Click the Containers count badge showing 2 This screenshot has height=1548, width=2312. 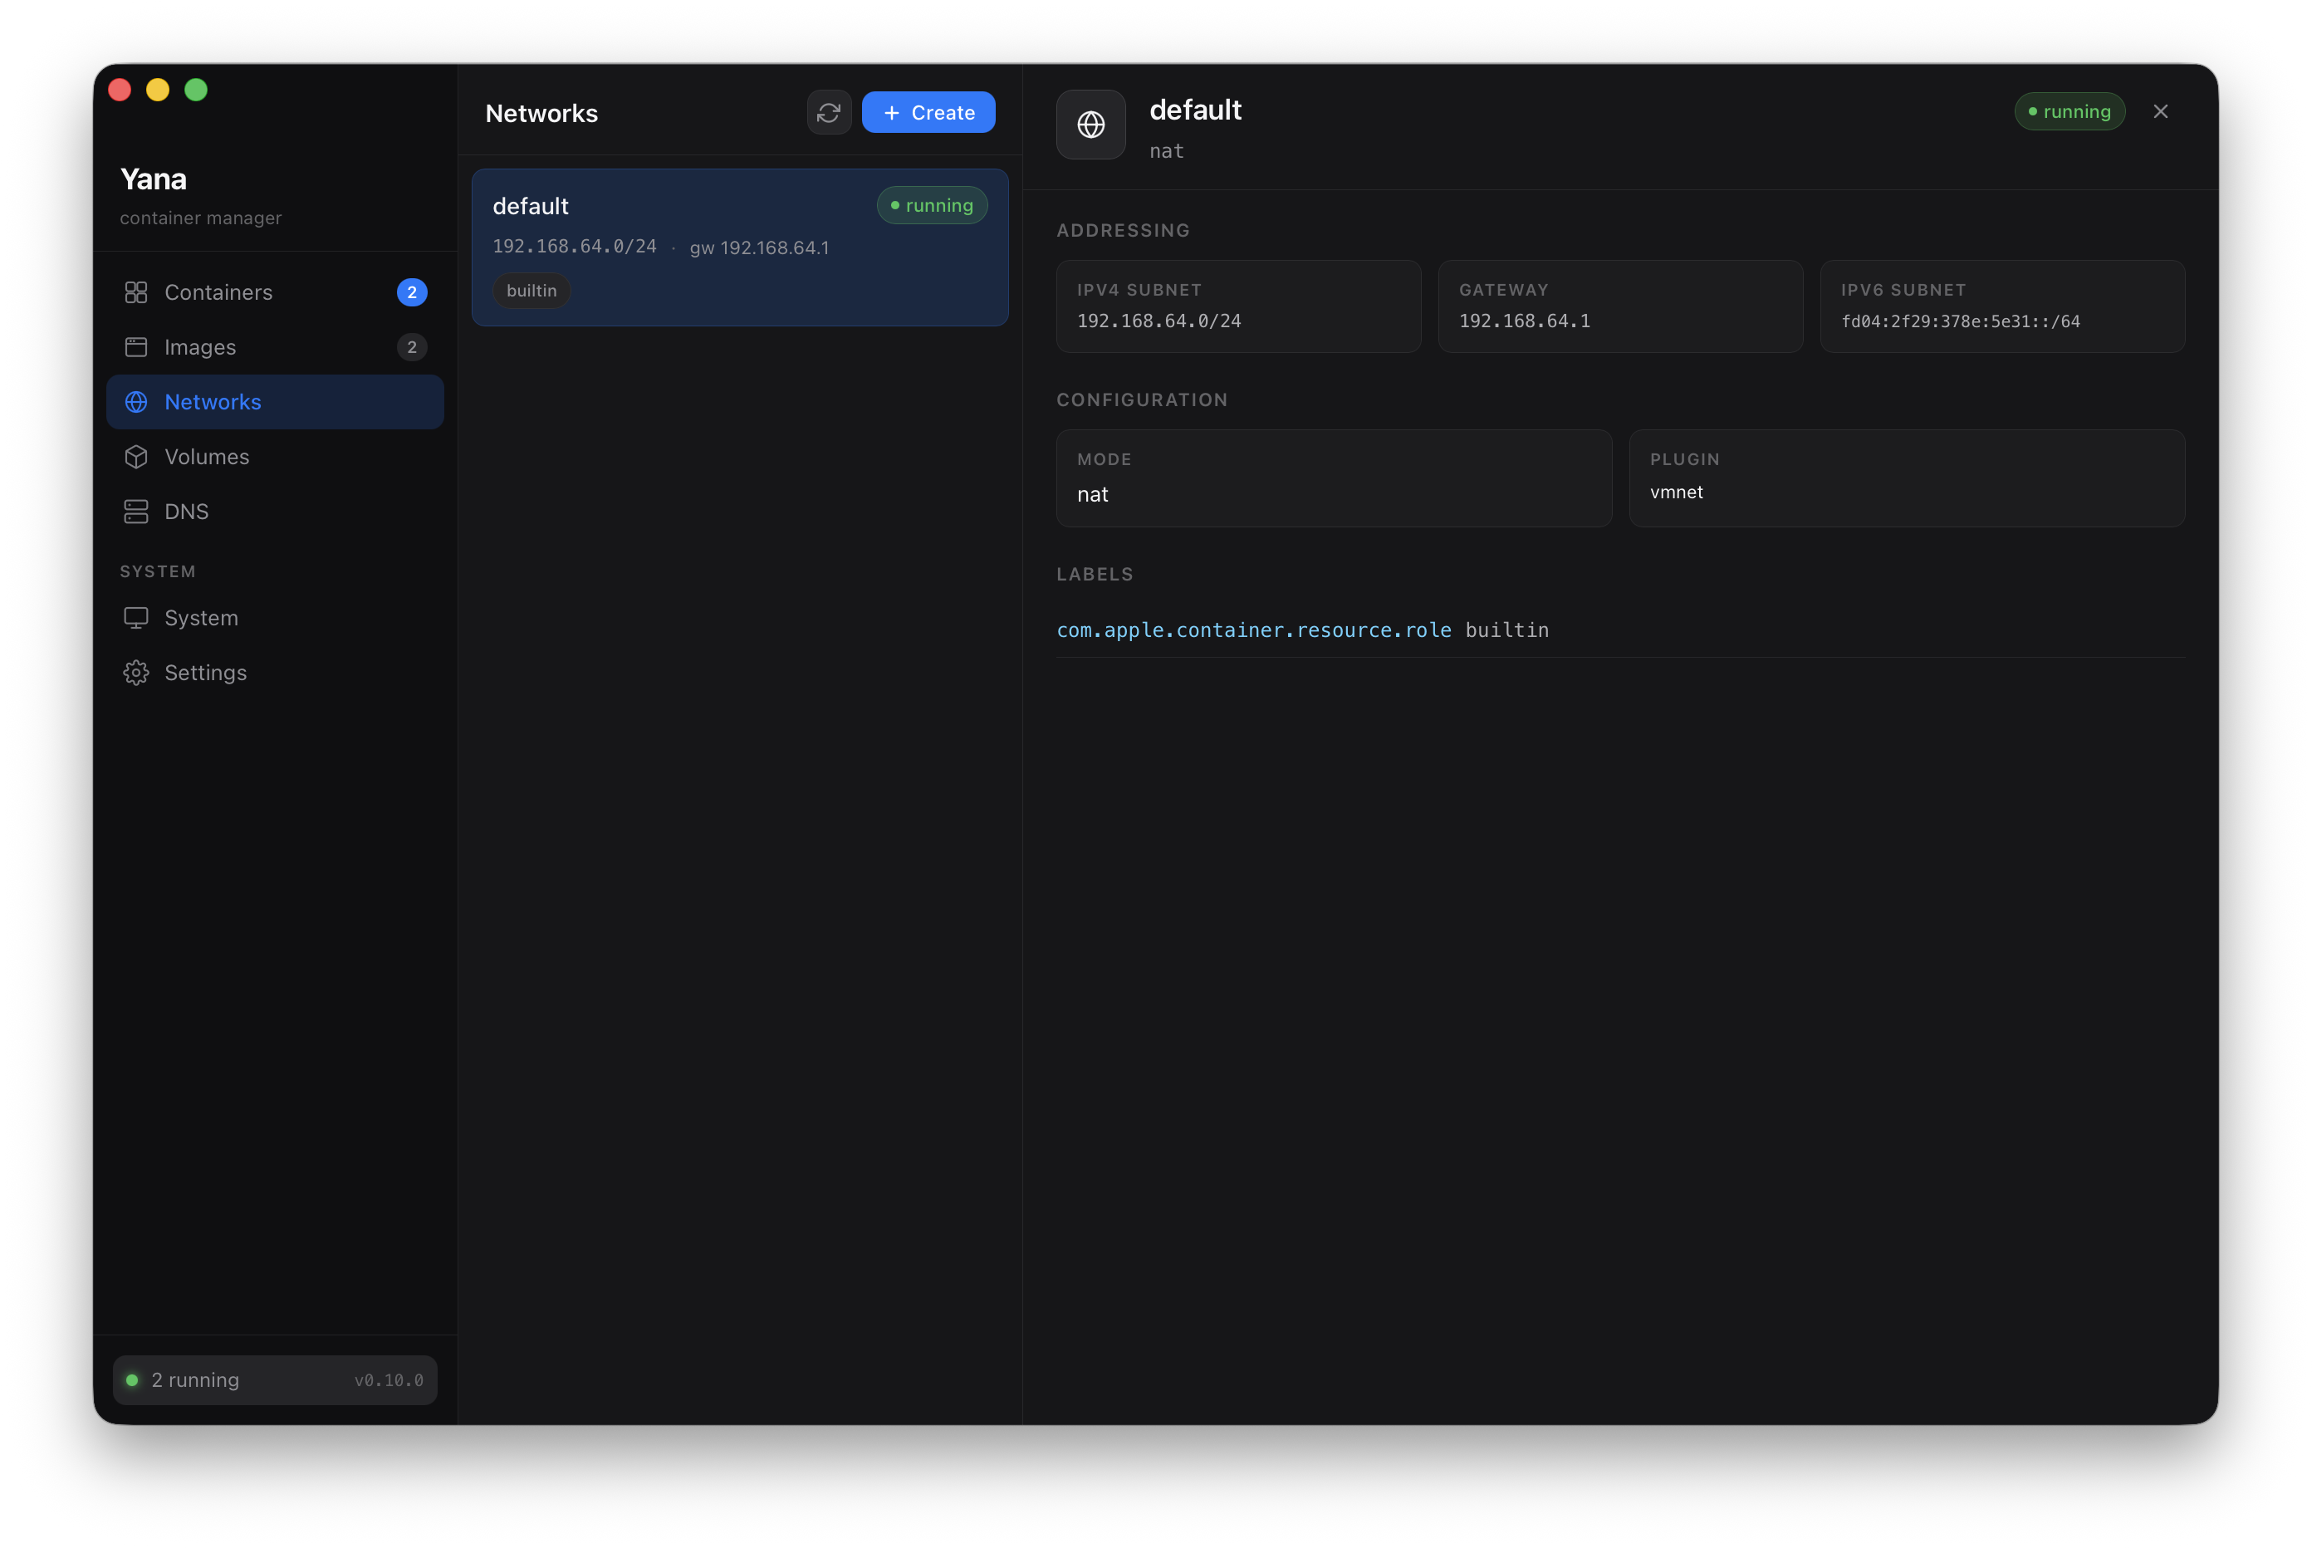[412, 292]
